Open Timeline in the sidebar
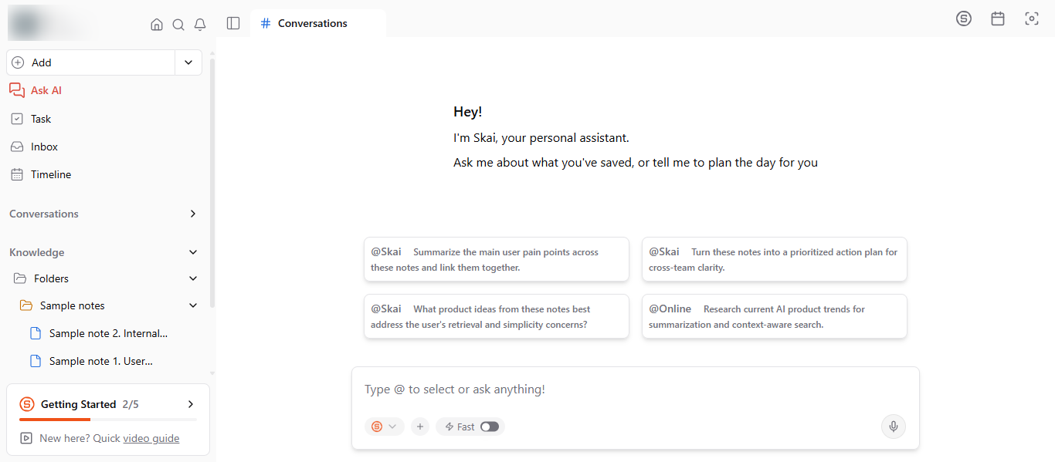The height and width of the screenshot is (462, 1055). click(51, 174)
